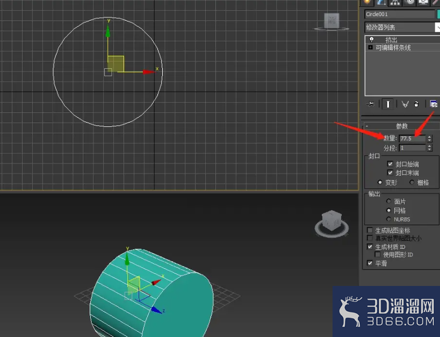Click the Pin Stack icon
Image resolution: width=440 pixels, height=337 pixels.
pyautogui.click(x=370, y=104)
